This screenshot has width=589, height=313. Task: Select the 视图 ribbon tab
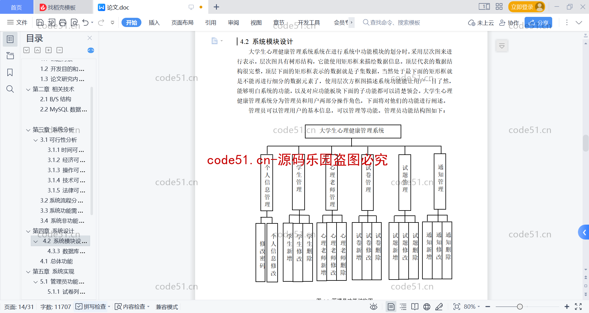point(256,22)
